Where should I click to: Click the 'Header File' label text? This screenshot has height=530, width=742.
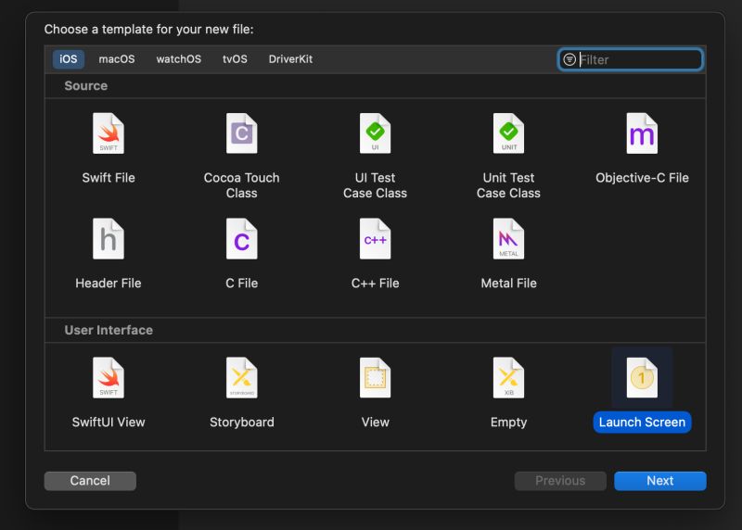pyautogui.click(x=109, y=284)
